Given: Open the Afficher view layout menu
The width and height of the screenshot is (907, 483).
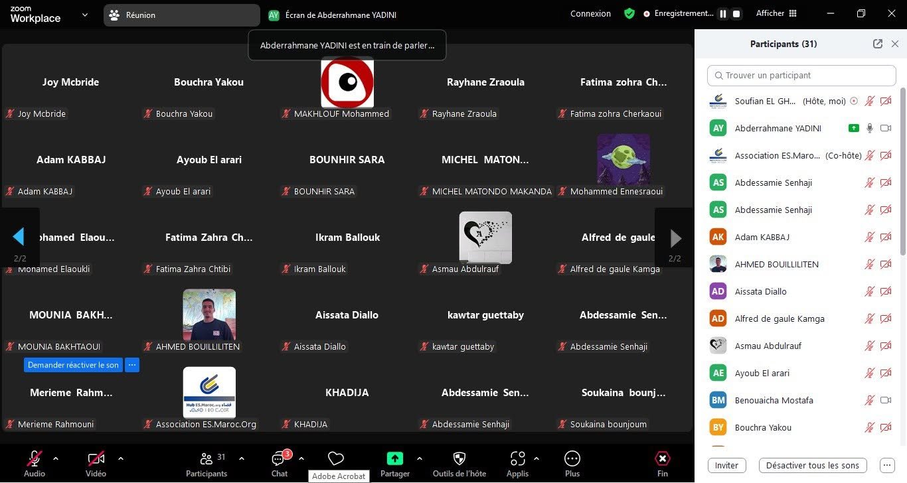Looking at the screenshot, I should [776, 13].
